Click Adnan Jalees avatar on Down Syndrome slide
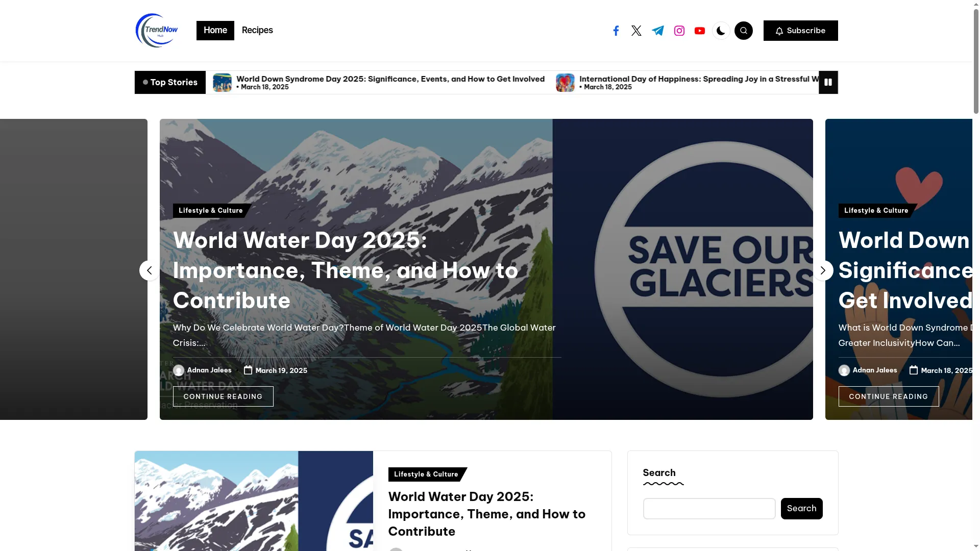The image size is (980, 551). (x=844, y=370)
